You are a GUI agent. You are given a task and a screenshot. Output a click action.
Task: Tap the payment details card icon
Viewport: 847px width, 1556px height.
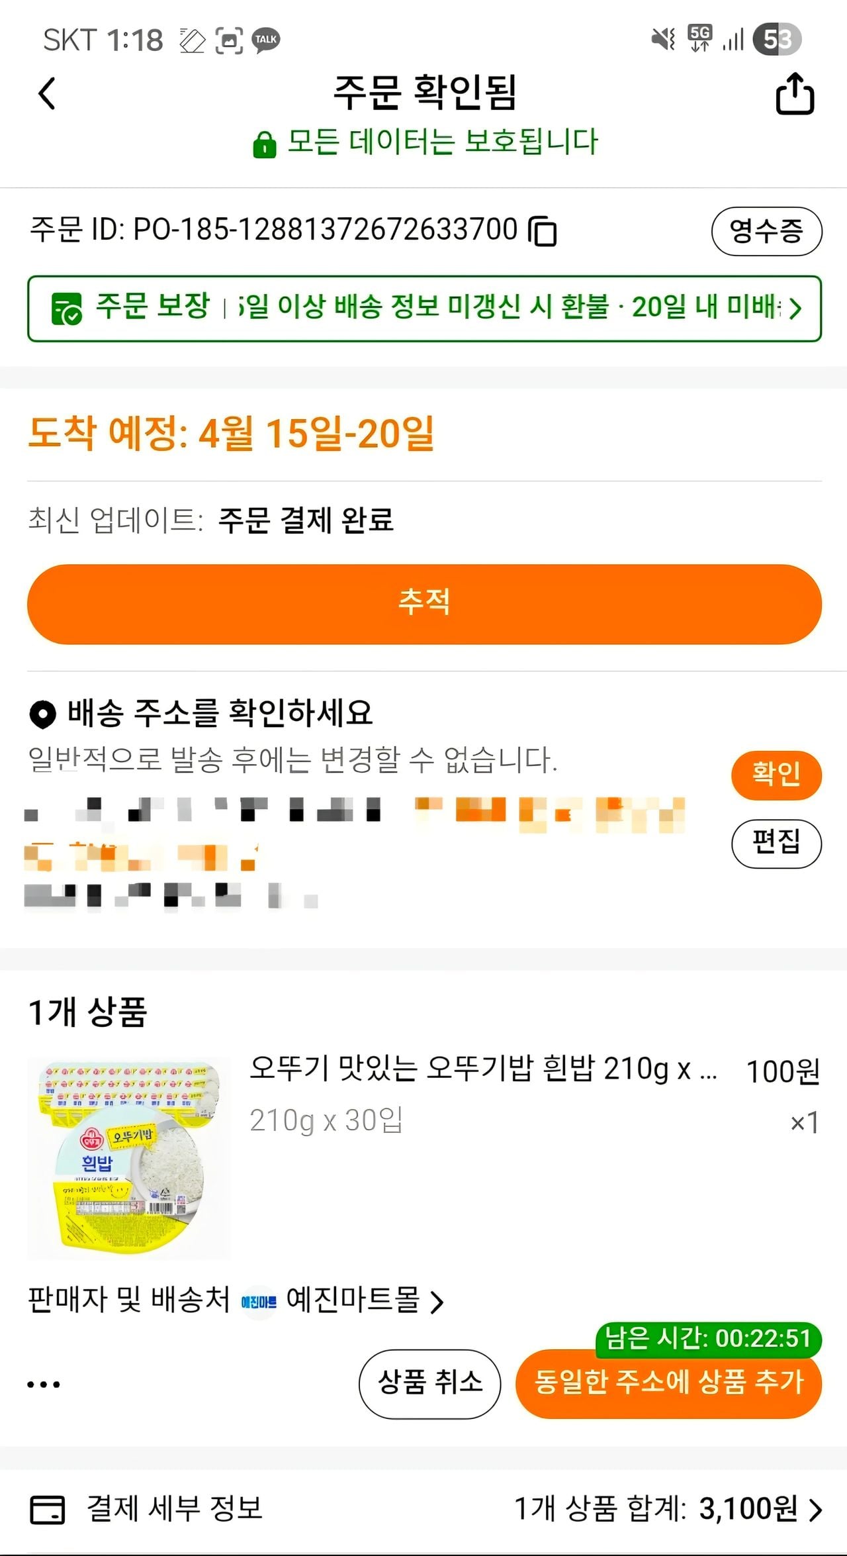click(x=48, y=1510)
